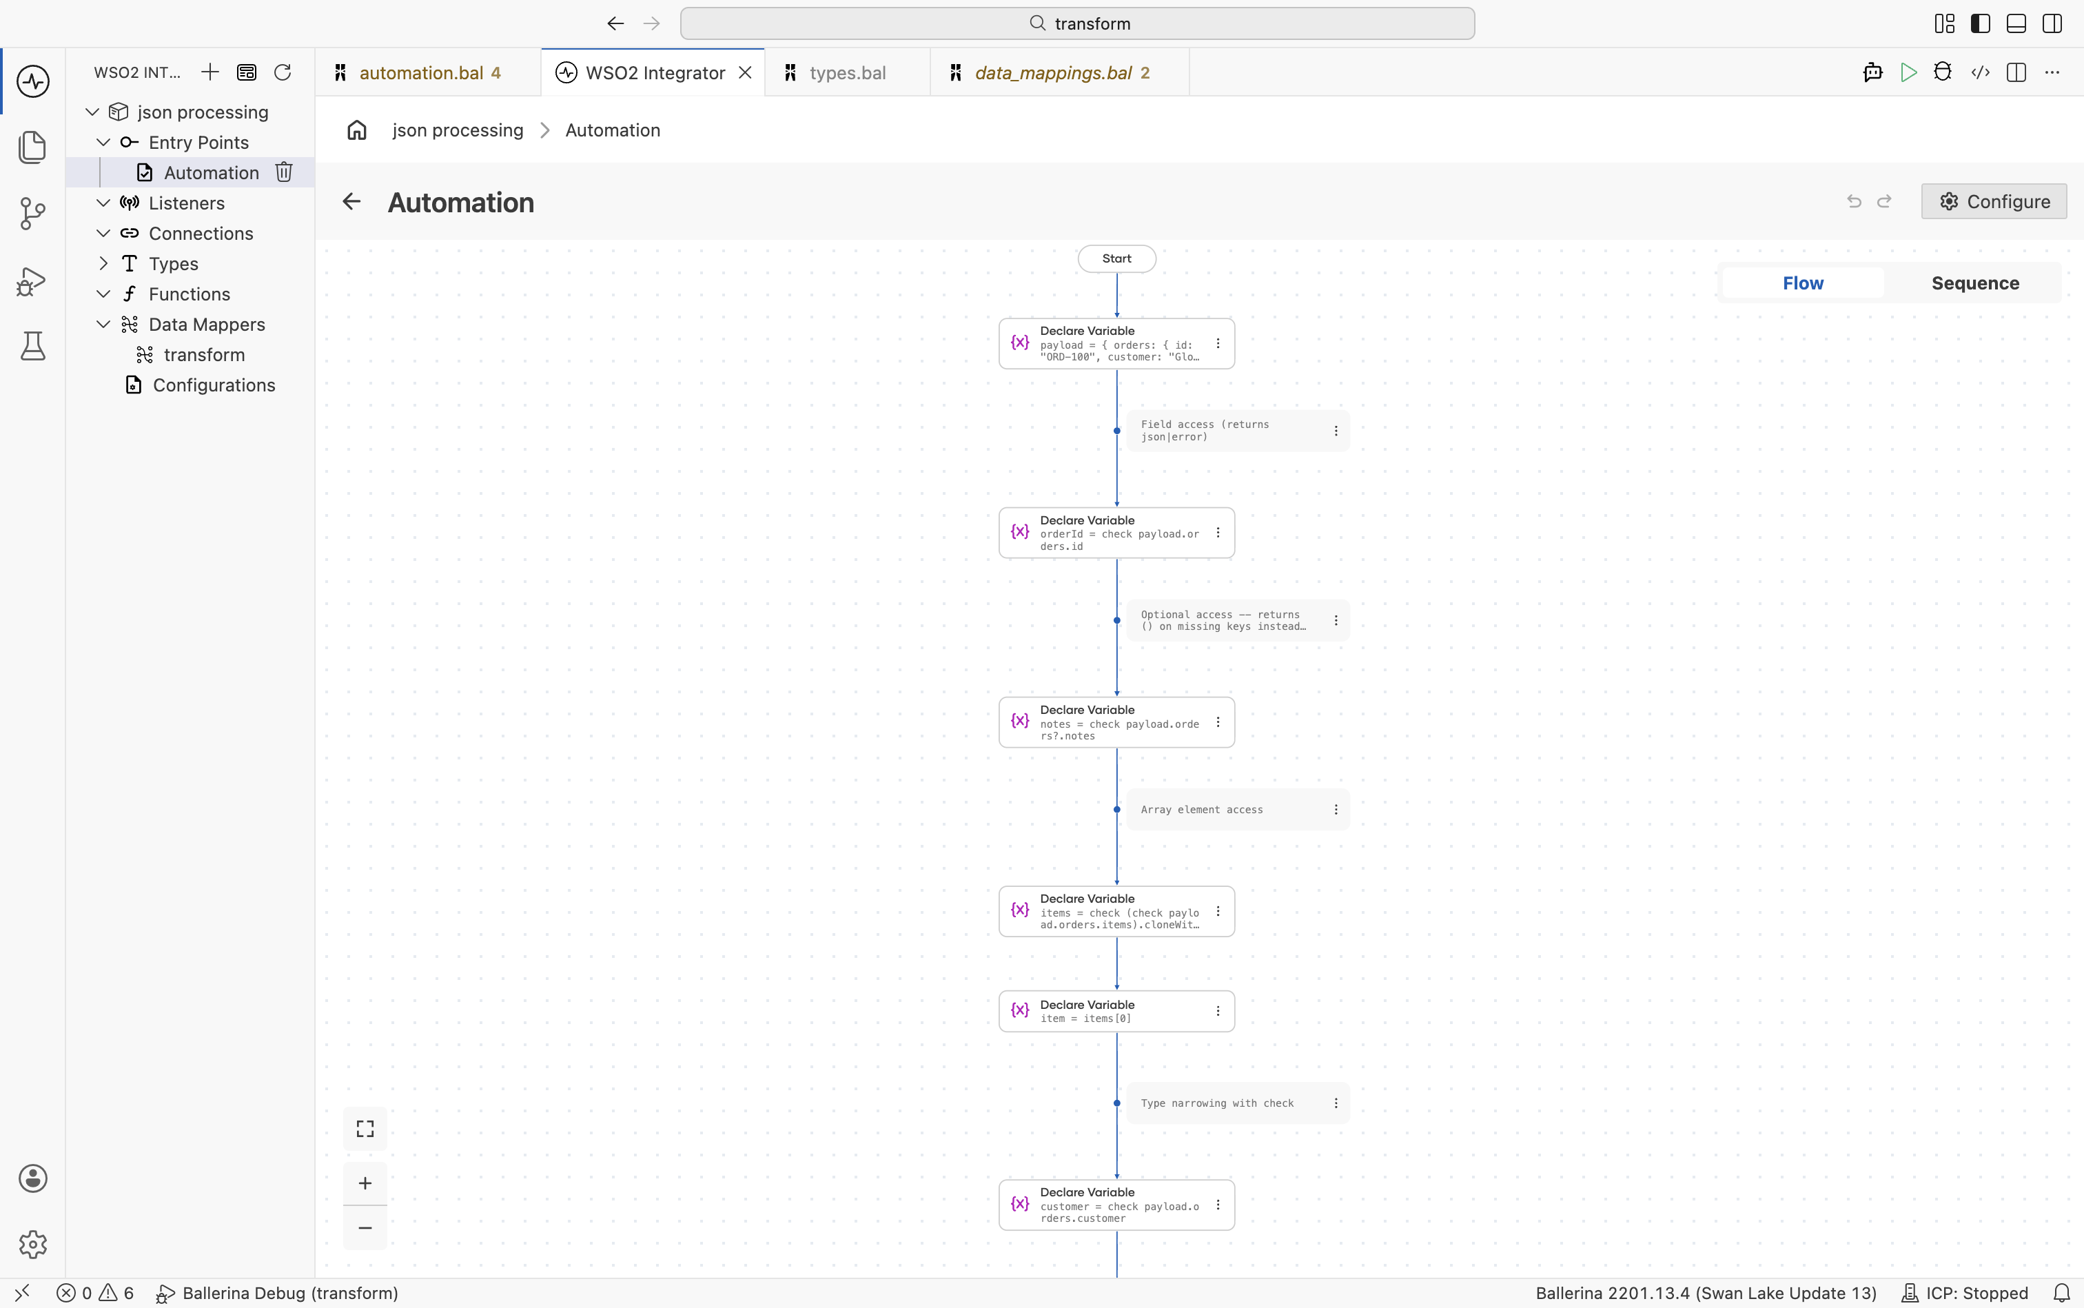Debug the integration with bug icon
Screen dimensions: 2084x1308
click(1943, 72)
